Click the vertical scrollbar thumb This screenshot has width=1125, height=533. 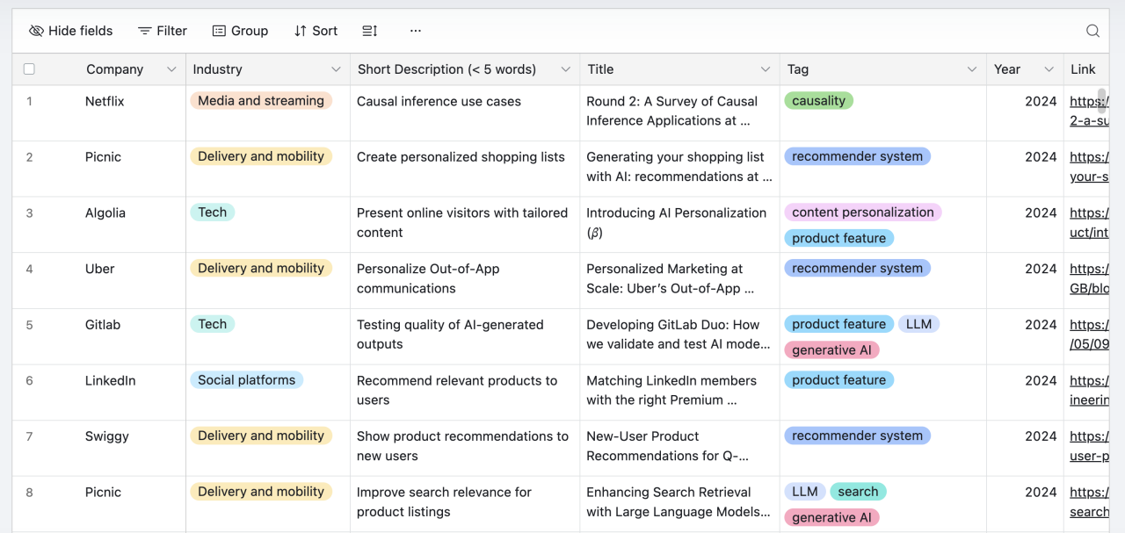[1102, 101]
